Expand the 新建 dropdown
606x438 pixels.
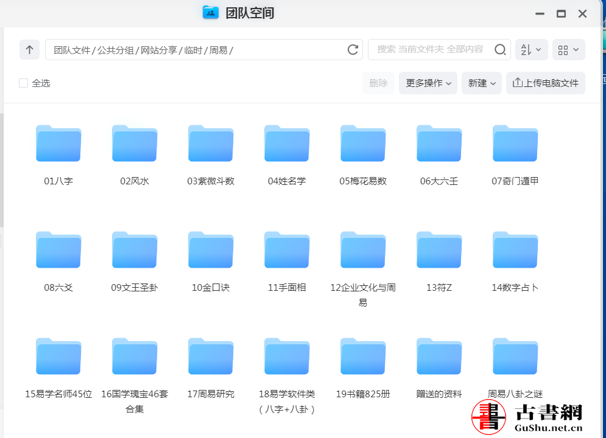pyautogui.click(x=482, y=83)
